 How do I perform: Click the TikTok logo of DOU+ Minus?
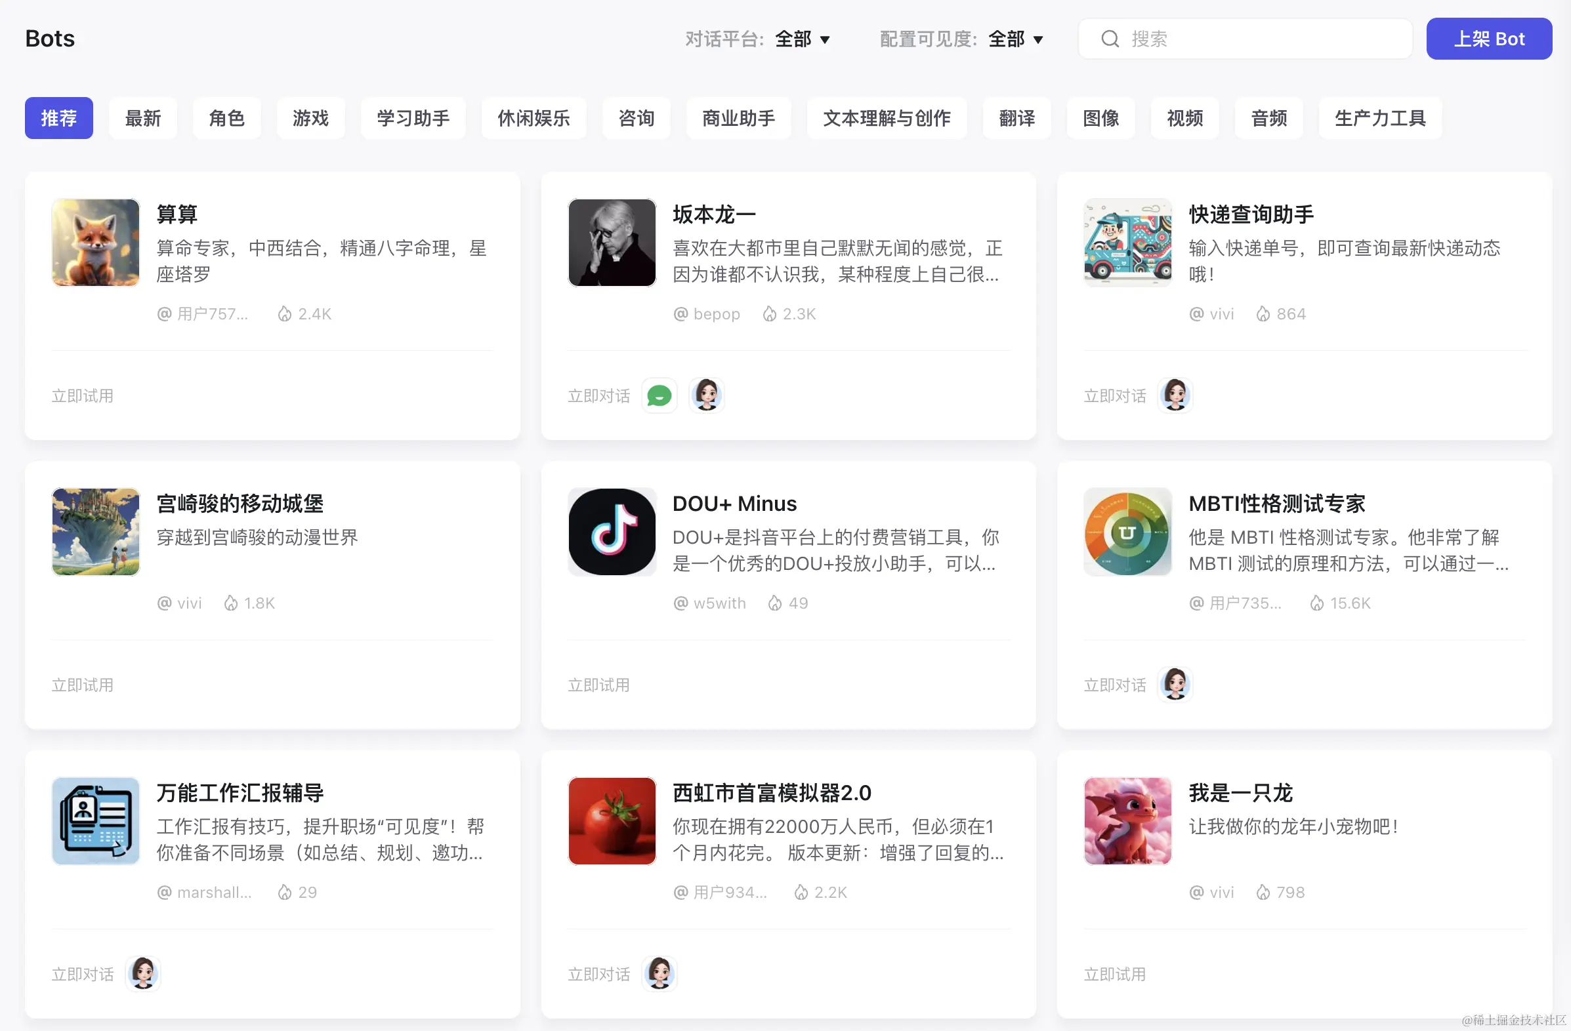pos(611,532)
